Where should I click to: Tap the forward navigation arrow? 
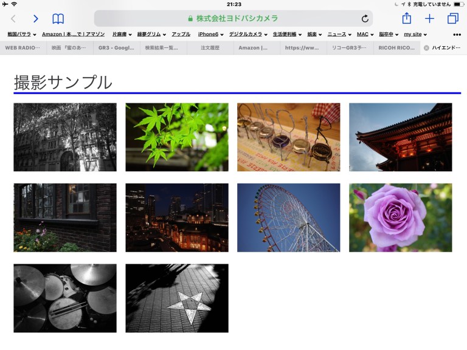pos(36,19)
